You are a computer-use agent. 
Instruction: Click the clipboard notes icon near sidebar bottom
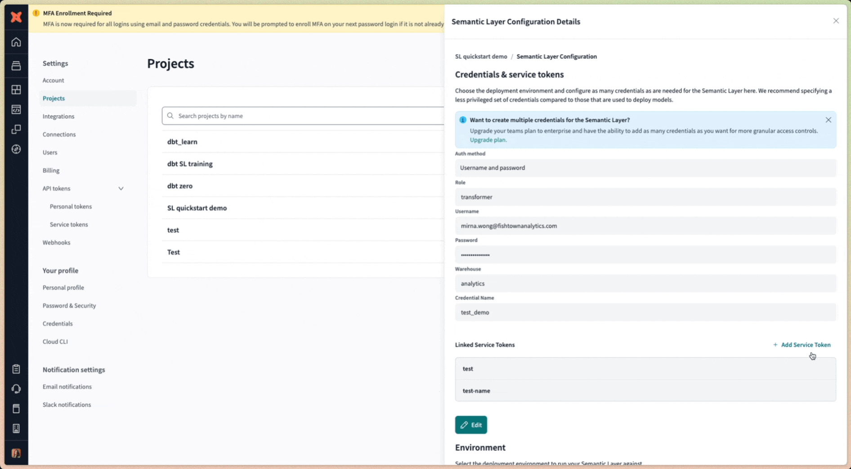click(16, 369)
